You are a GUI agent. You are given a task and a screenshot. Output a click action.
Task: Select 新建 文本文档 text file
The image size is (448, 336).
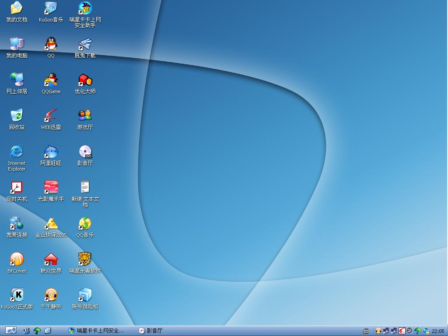pos(85,188)
